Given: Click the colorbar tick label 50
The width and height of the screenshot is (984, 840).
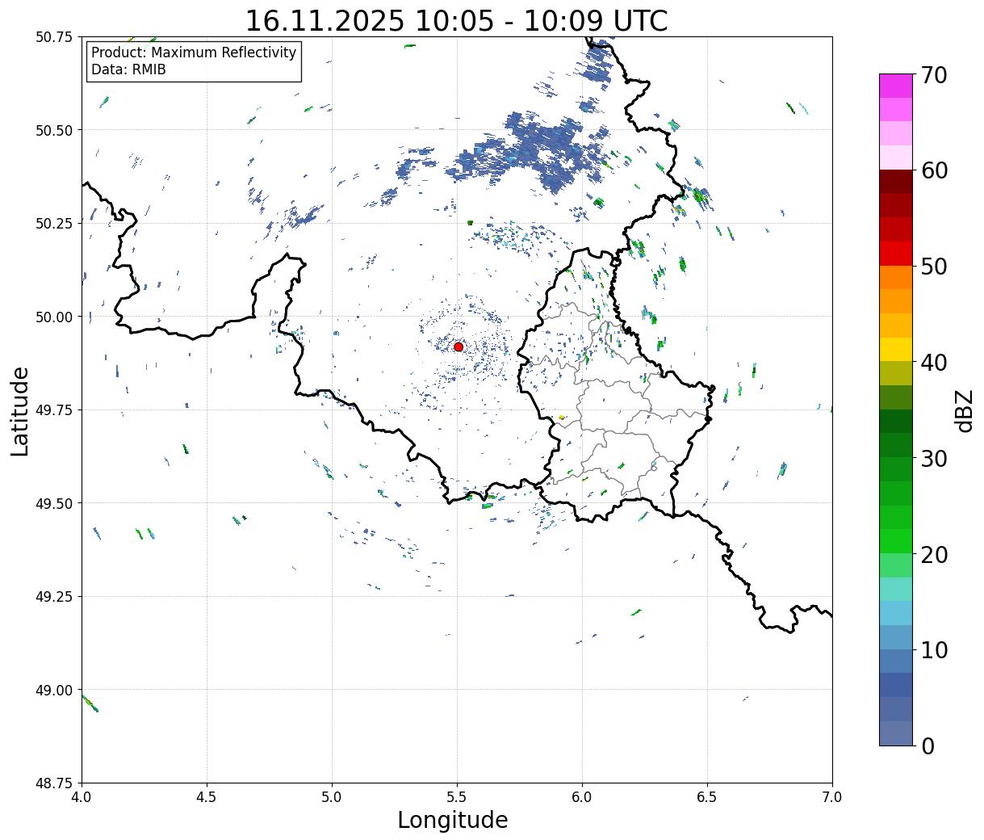Looking at the screenshot, I should (934, 267).
